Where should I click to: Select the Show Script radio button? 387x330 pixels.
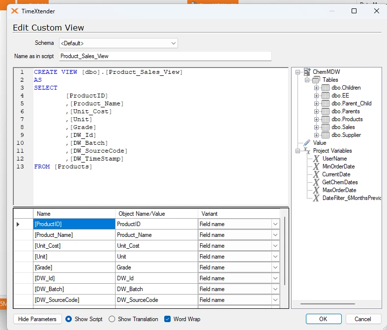[x=69, y=319]
